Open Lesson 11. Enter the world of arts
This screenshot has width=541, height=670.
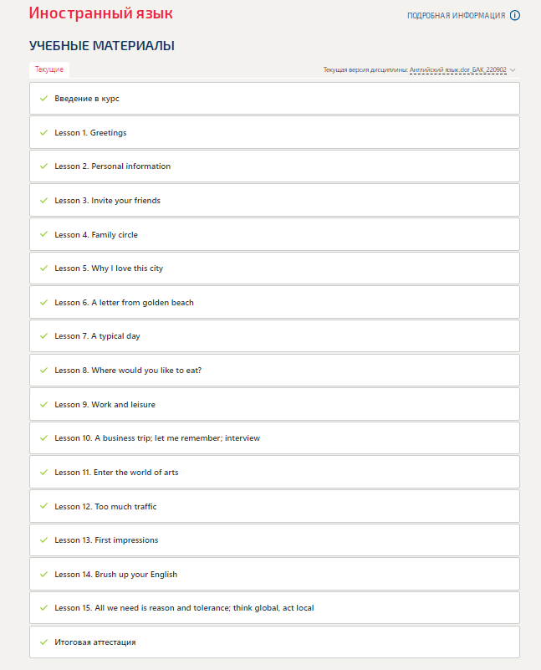pos(116,473)
